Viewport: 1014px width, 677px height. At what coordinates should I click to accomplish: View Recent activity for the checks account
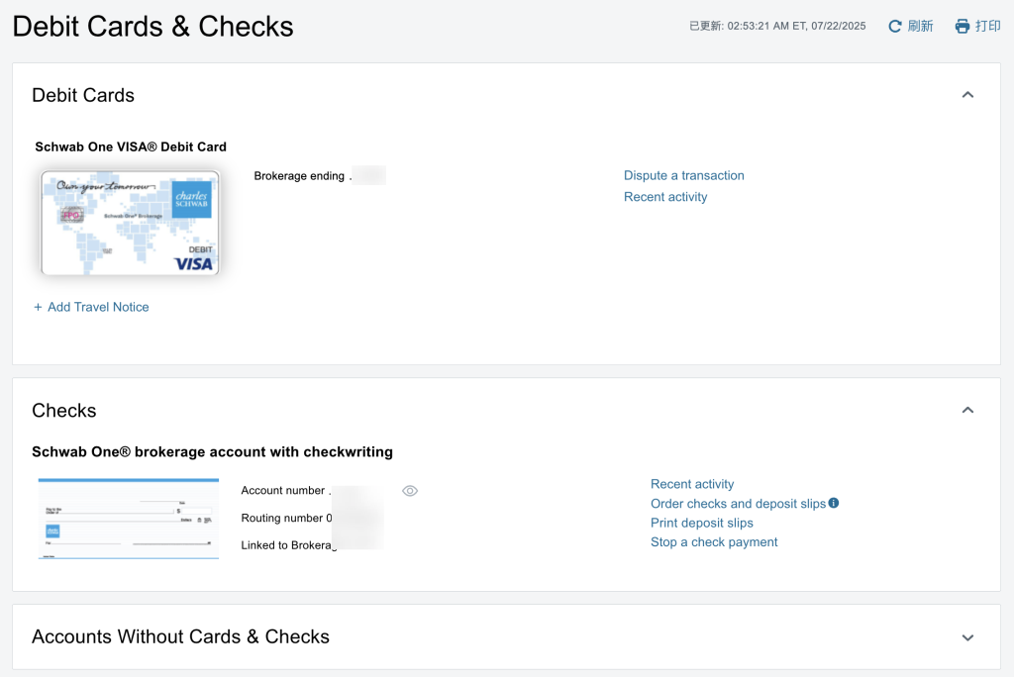(692, 484)
